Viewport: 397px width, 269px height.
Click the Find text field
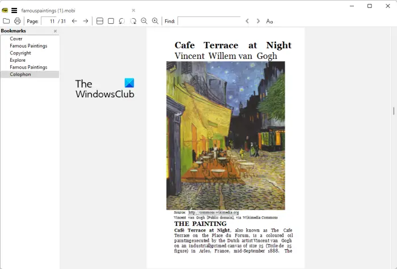pyautogui.click(x=209, y=21)
